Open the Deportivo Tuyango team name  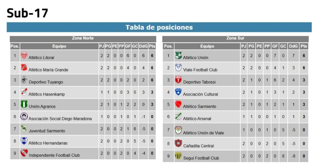point(46,82)
